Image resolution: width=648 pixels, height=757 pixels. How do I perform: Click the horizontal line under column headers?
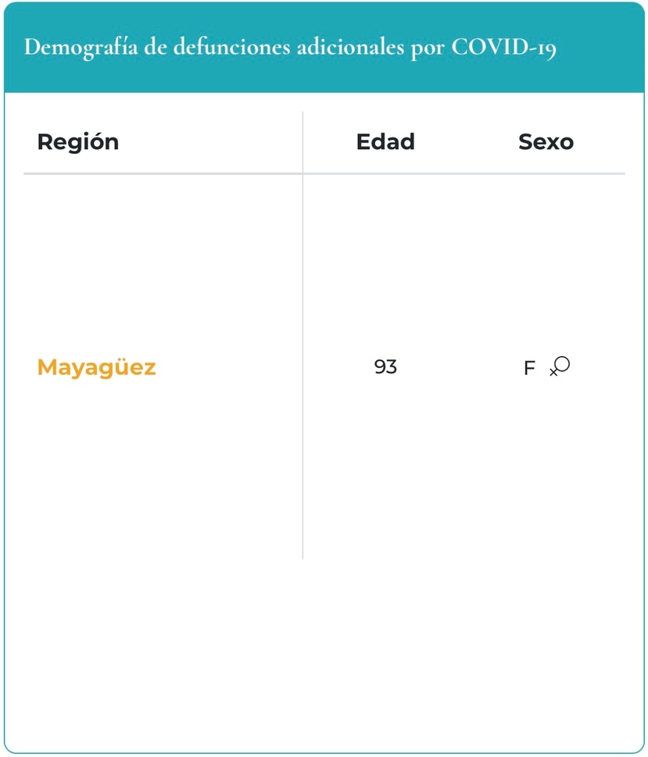click(324, 173)
